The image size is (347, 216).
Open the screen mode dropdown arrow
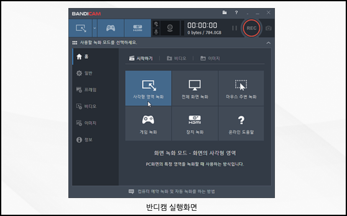click(95, 28)
